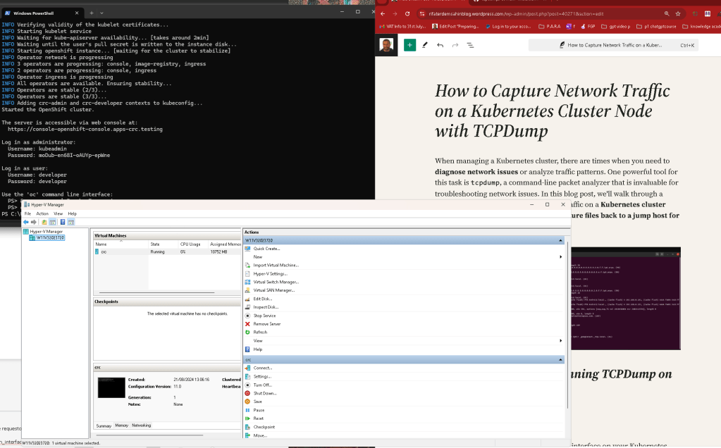The image size is (721, 448).
Task: Expand the New submenu in Actions pane
Action: click(560, 257)
